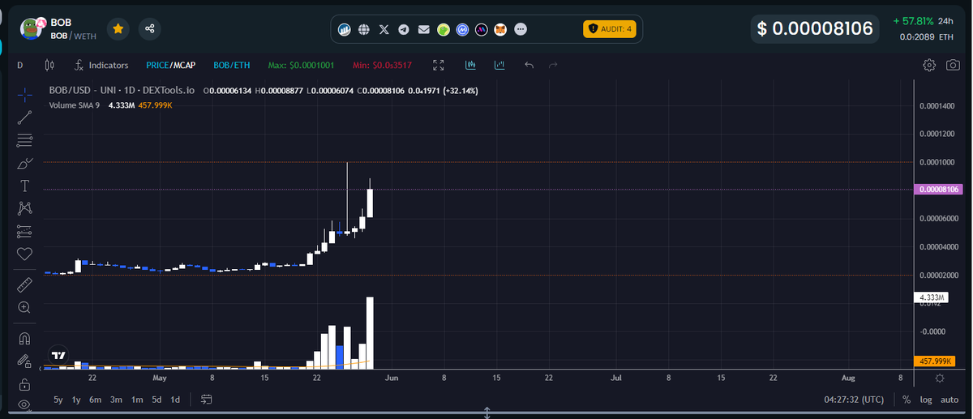Open the email envelope icon
The width and height of the screenshot is (973, 419).
pos(423,30)
